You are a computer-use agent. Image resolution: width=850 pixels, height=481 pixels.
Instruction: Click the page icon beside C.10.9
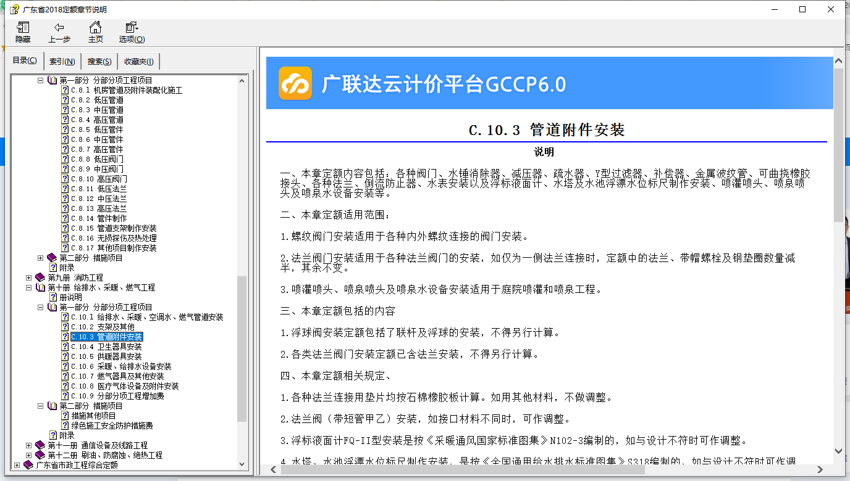tap(65, 396)
